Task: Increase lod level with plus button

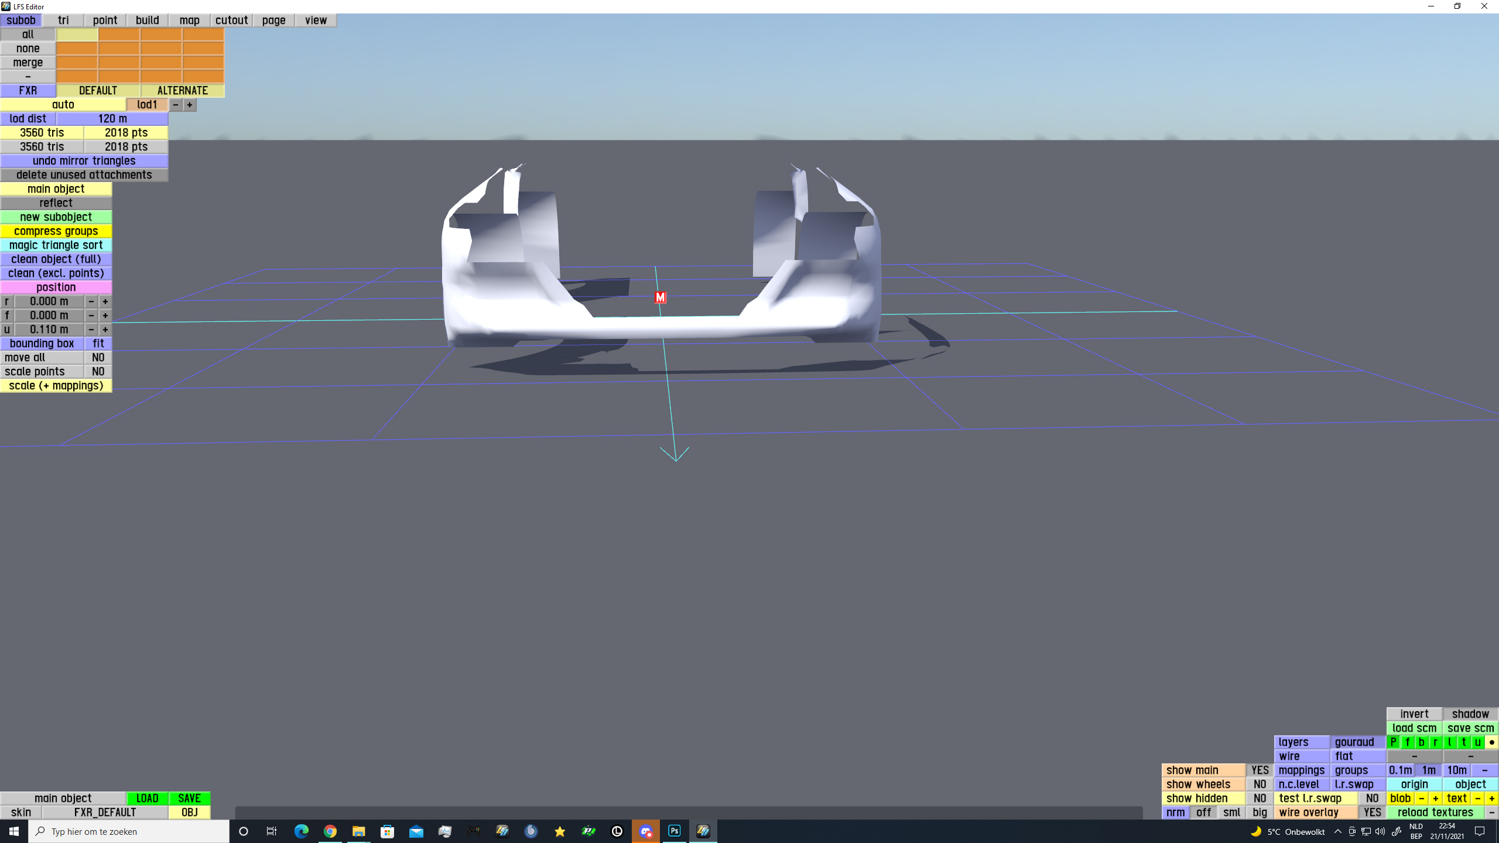Action: click(190, 105)
